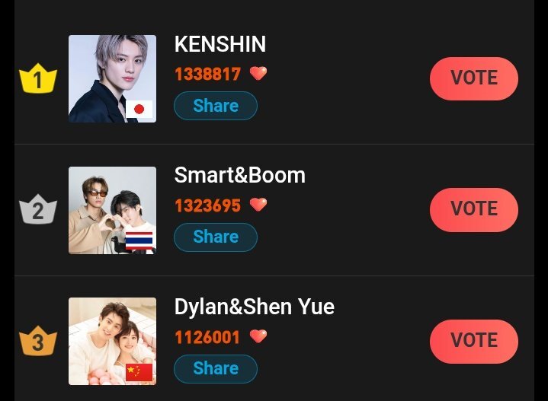Click the heart icon next to 1126001
548x401 pixels.
click(258, 336)
